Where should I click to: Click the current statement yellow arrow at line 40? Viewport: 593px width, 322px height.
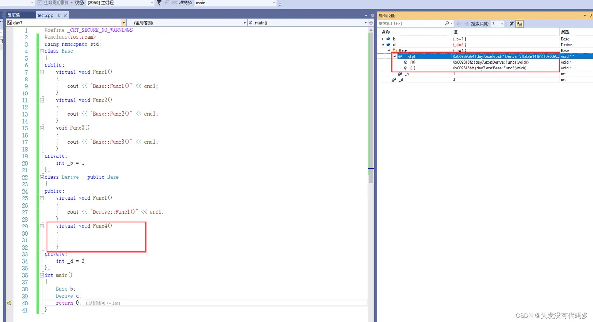9,303
